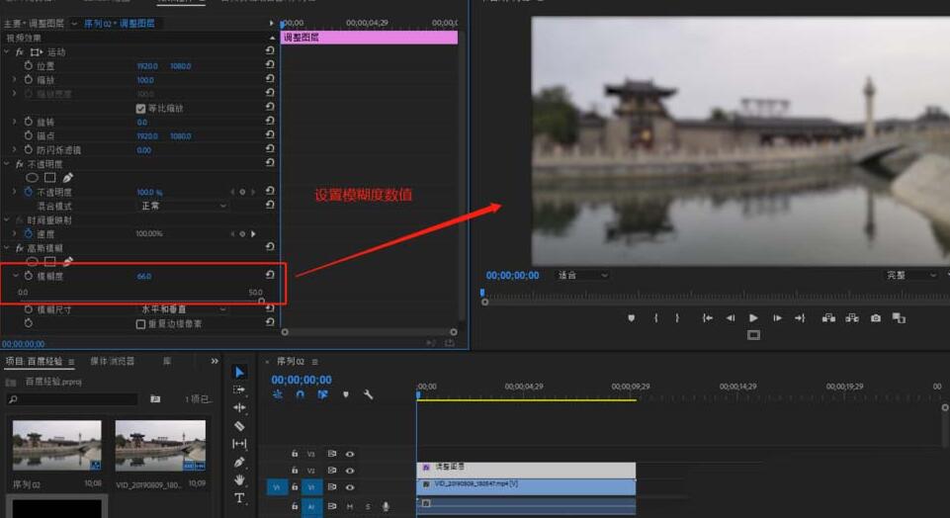Toggle Linked Selection icon in timeline
This screenshot has height=518, width=950.
(x=322, y=394)
